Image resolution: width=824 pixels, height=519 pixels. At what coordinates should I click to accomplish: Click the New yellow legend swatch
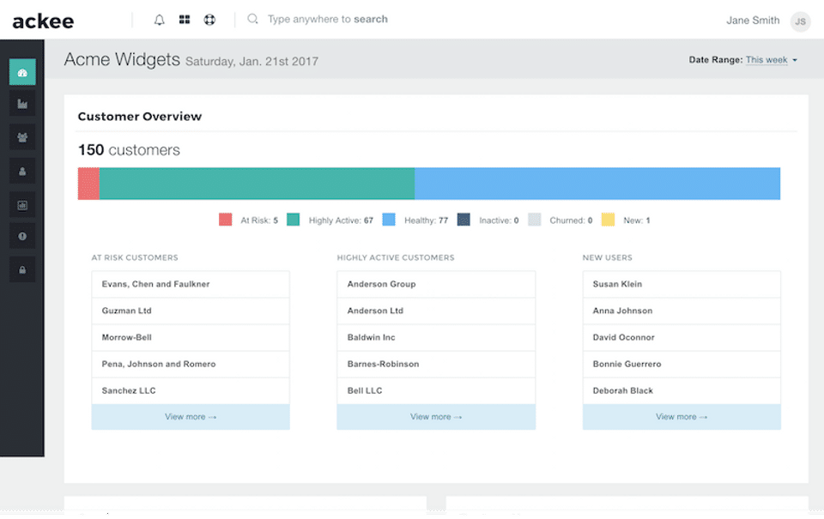(608, 220)
